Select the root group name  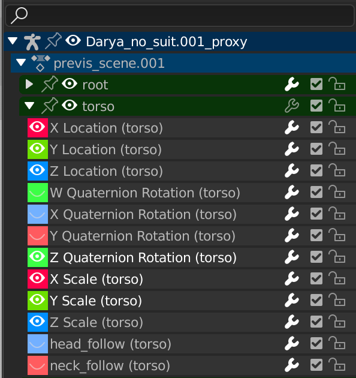[95, 85]
